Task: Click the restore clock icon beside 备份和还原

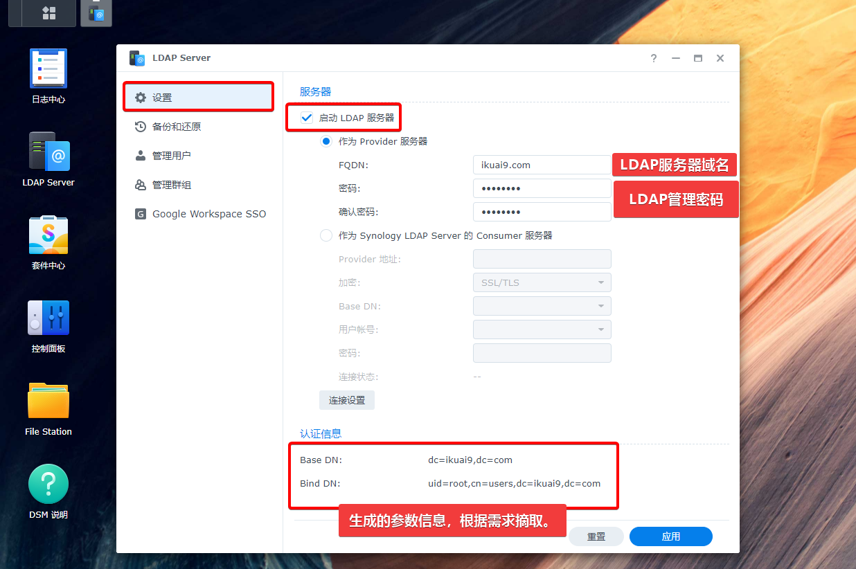Action: (141, 127)
